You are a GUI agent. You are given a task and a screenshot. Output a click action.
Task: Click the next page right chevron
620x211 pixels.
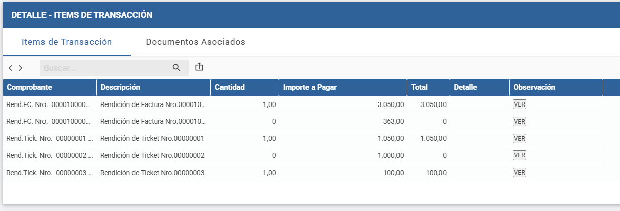click(x=20, y=68)
